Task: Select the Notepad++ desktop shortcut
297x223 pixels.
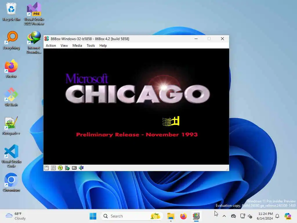Action: pyautogui.click(x=11, y=125)
